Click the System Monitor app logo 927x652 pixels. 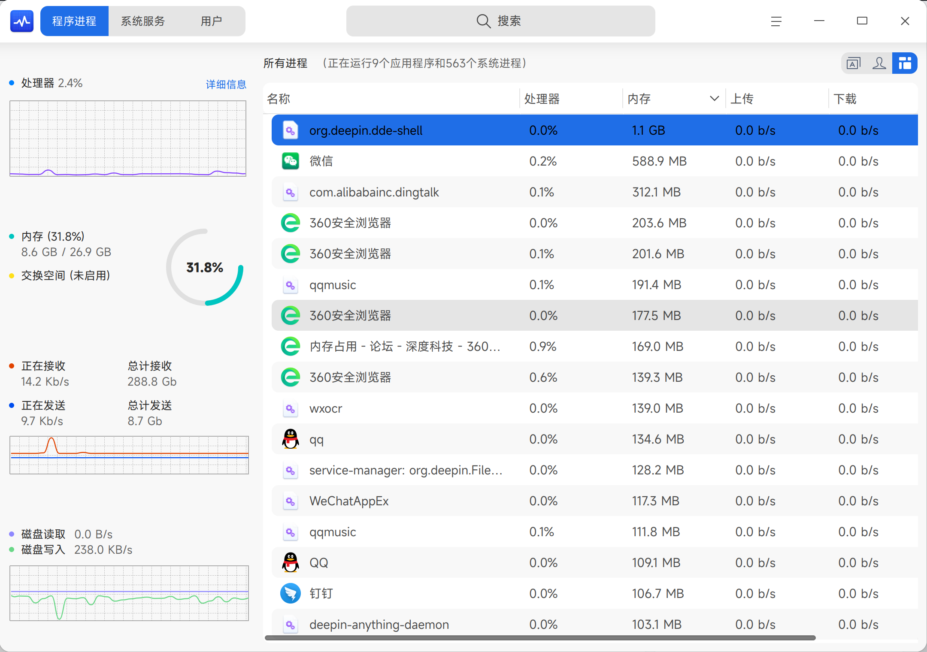point(22,21)
